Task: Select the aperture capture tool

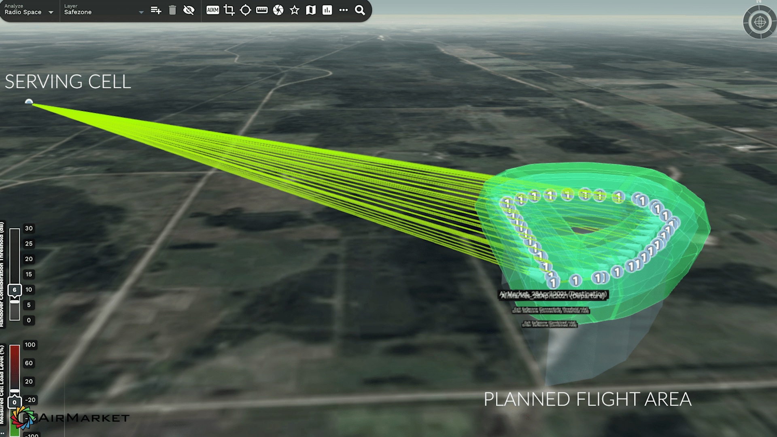Action: [x=278, y=11]
